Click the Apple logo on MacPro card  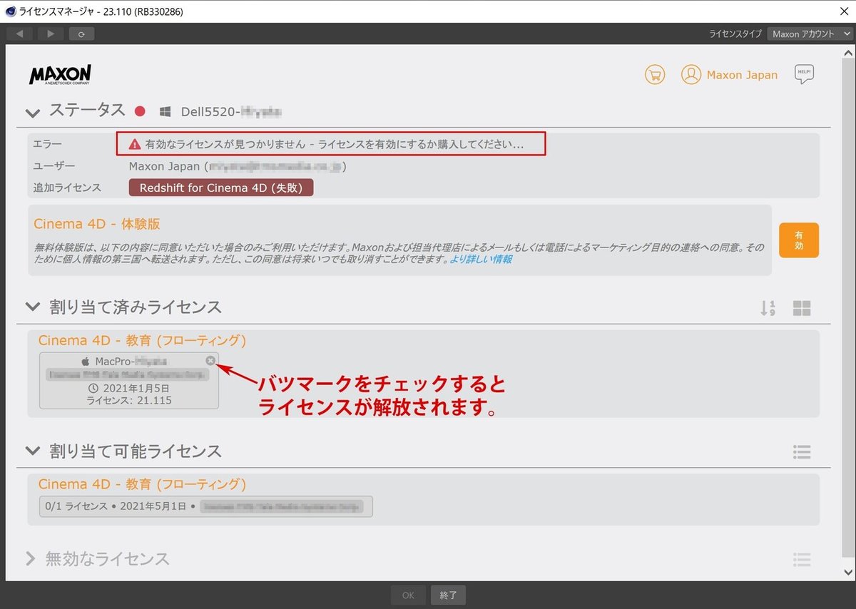[86, 362]
